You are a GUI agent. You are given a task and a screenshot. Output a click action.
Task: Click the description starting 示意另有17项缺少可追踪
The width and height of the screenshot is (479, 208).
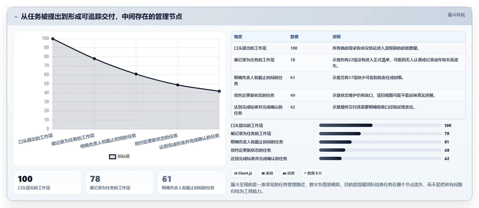click(368, 77)
